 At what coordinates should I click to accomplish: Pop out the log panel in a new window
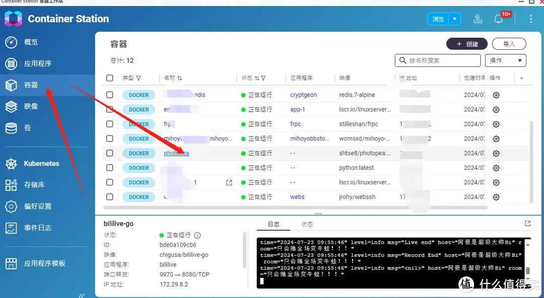pyautogui.click(x=528, y=224)
